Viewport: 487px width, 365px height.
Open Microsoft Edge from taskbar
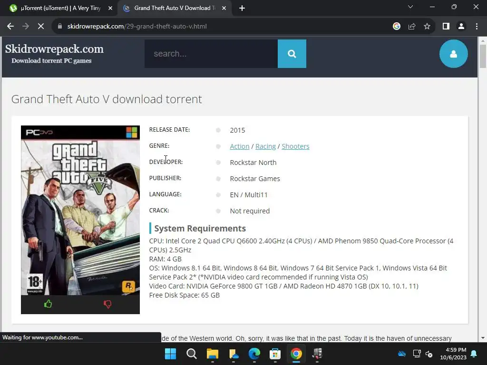254,354
